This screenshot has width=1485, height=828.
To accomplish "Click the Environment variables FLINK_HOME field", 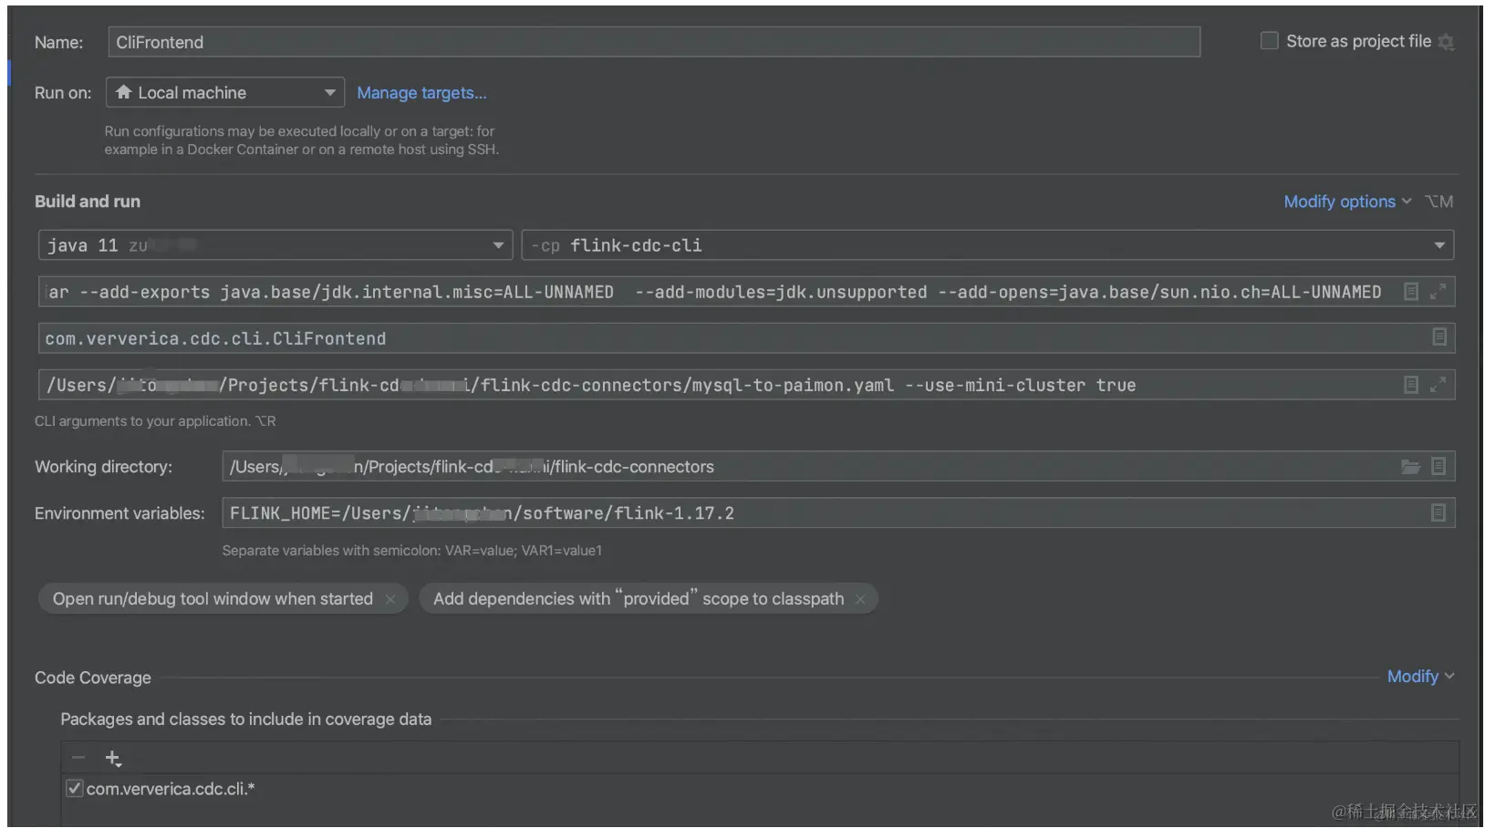I will click(x=838, y=513).
